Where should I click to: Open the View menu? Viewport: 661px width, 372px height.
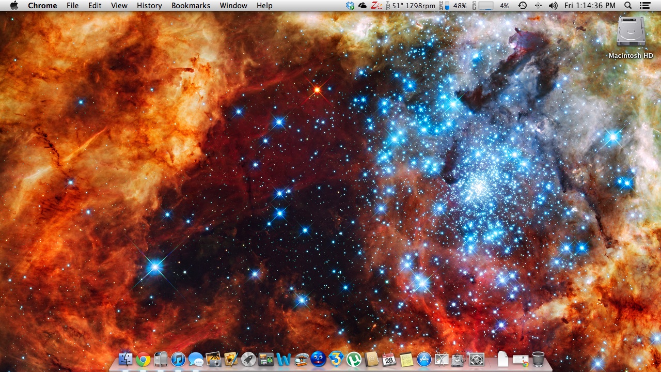tap(119, 6)
